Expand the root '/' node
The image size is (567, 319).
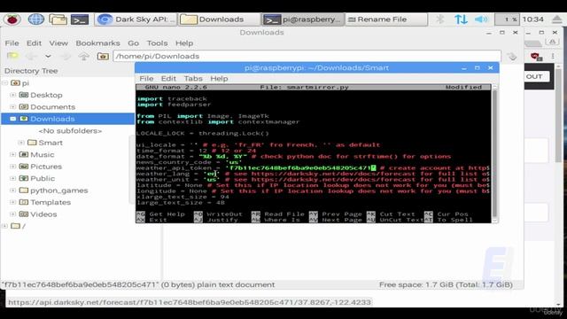coord(4,226)
